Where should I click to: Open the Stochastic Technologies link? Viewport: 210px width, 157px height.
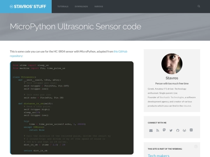point(172,97)
